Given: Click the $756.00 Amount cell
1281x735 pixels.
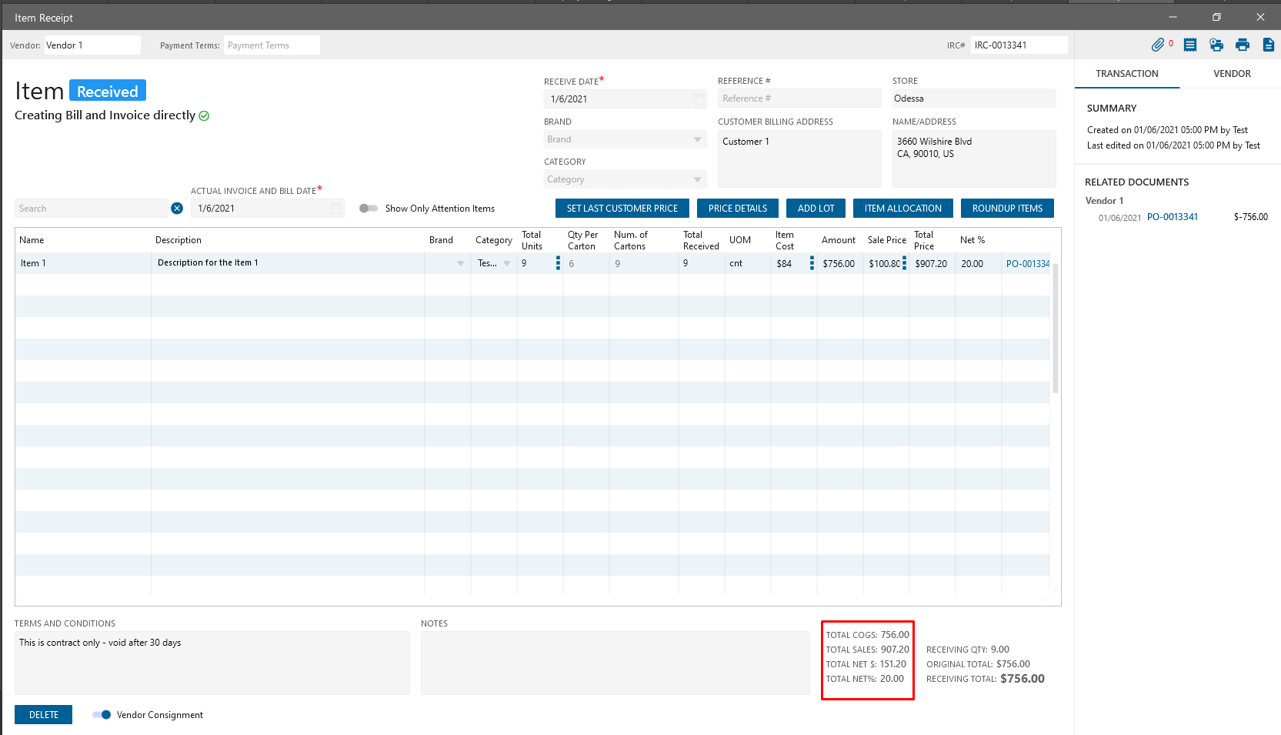Looking at the screenshot, I should (x=840, y=263).
